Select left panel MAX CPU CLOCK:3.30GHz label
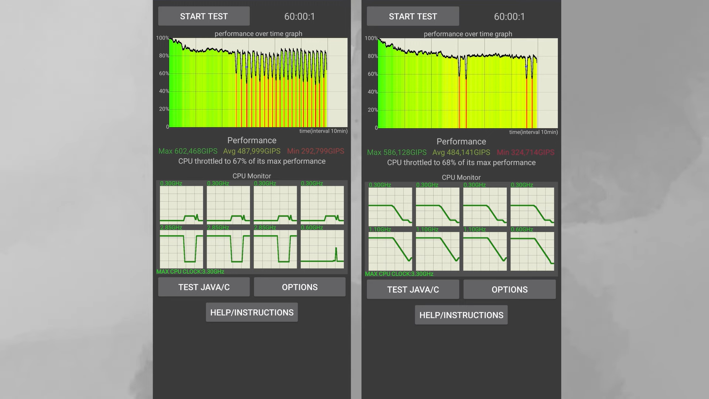709x399 pixels. [x=190, y=272]
